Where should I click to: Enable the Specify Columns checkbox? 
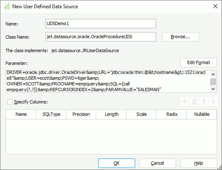pyautogui.click(x=10, y=102)
